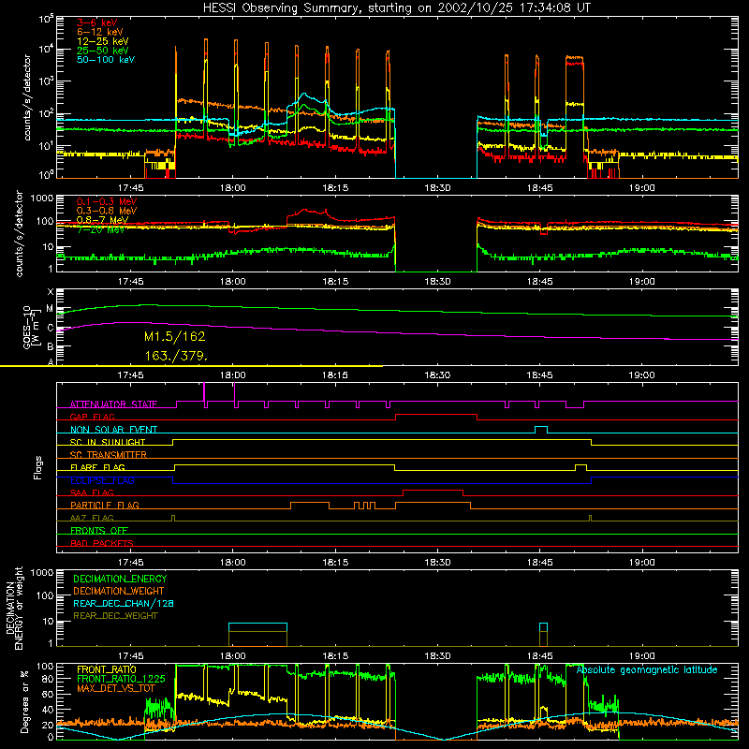
Task: Click the 0.3-0.8 MeV legend label
Action: click(107, 211)
